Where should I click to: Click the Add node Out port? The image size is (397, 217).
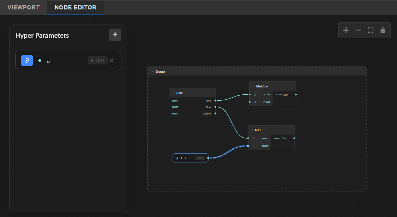tap(294, 138)
